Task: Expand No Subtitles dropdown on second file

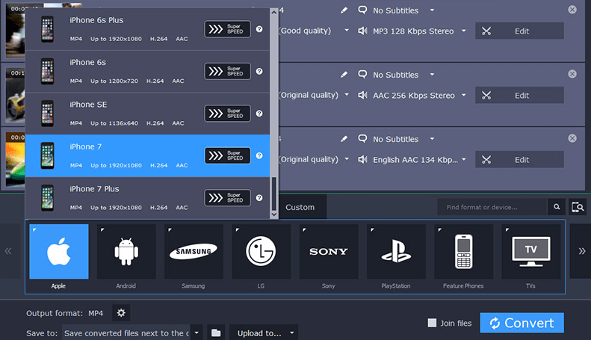Action: (x=433, y=75)
